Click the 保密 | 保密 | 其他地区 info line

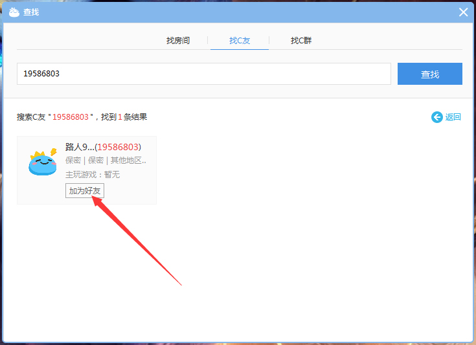pyautogui.click(x=106, y=161)
